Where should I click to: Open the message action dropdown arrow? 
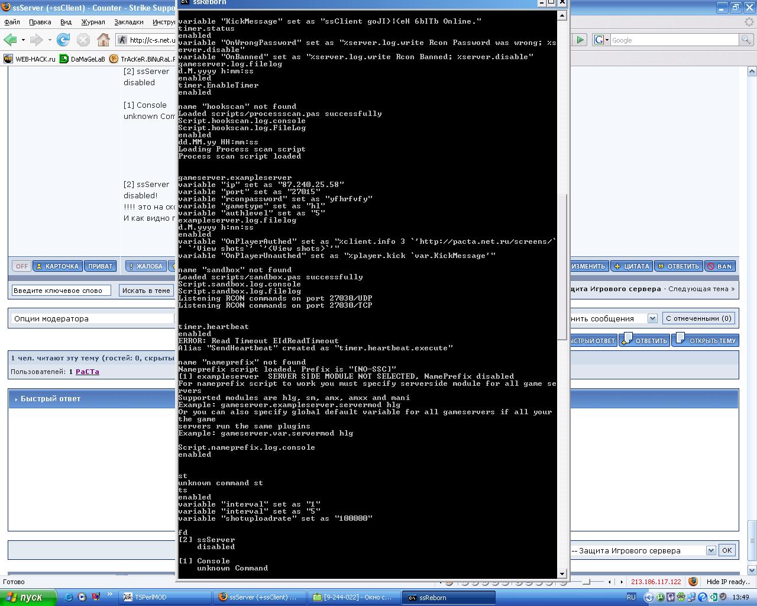tap(652, 318)
